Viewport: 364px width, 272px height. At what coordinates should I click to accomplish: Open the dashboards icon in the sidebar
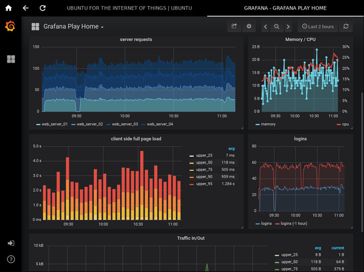pyautogui.click(x=11, y=59)
